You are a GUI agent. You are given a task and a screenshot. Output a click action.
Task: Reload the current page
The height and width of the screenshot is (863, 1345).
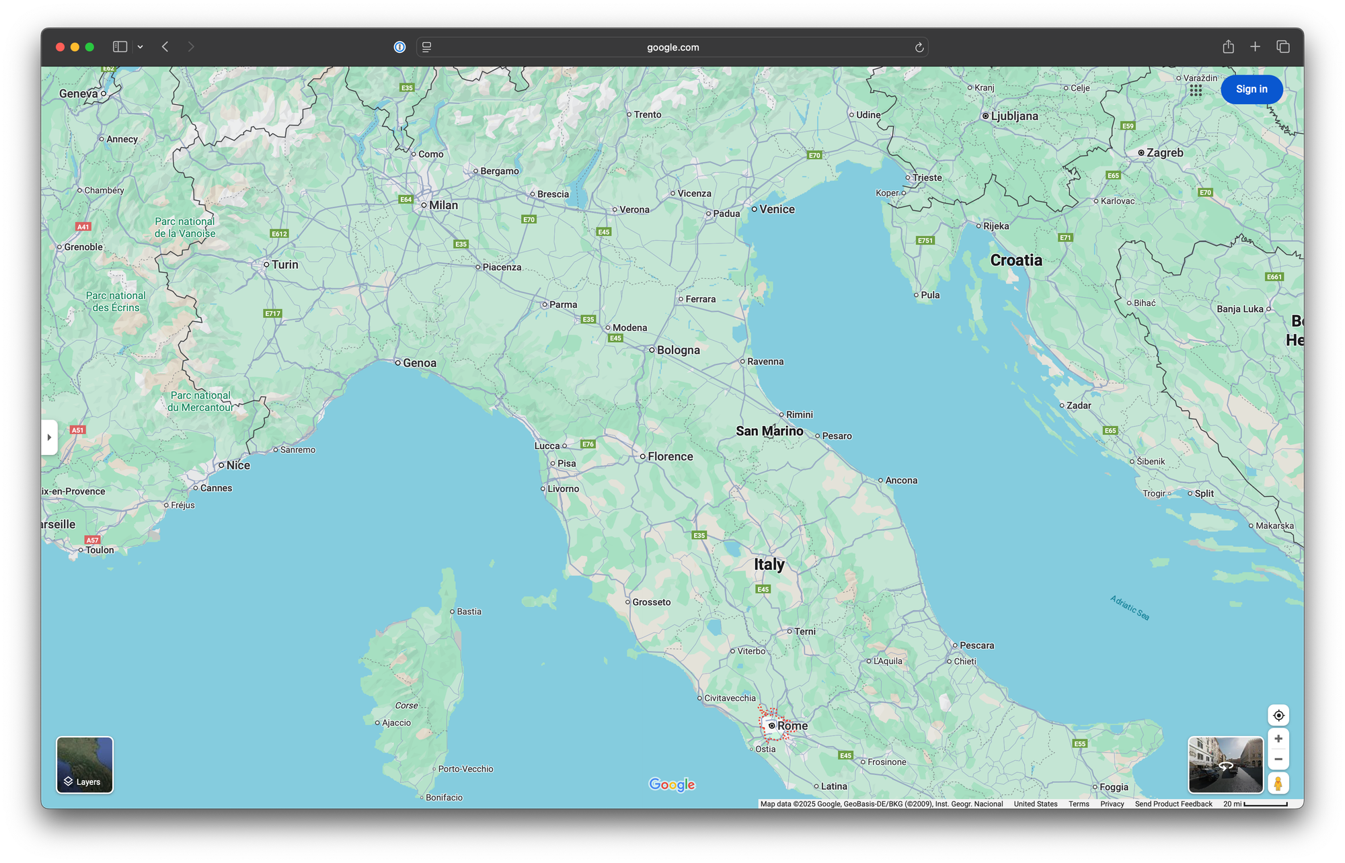tap(919, 47)
